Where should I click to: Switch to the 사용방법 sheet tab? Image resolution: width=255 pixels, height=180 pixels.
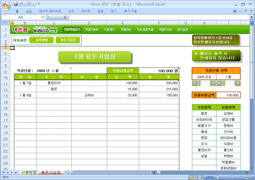[28, 172]
